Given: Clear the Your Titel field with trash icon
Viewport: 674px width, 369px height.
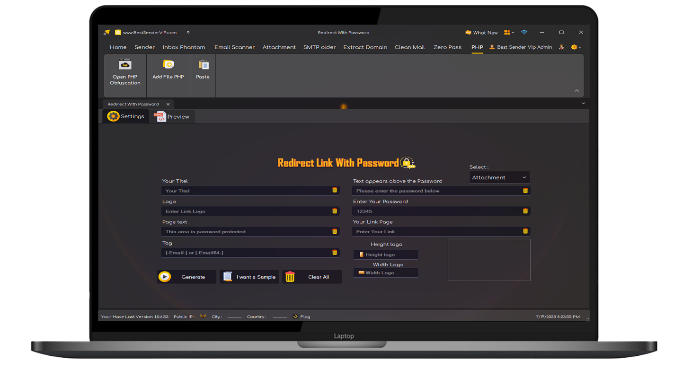Looking at the screenshot, I should point(335,190).
